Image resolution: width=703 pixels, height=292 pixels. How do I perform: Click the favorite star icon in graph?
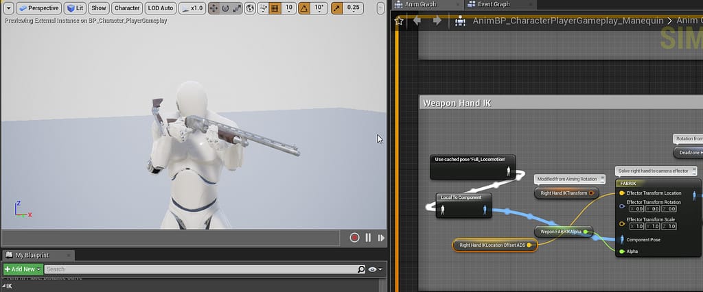click(x=399, y=21)
